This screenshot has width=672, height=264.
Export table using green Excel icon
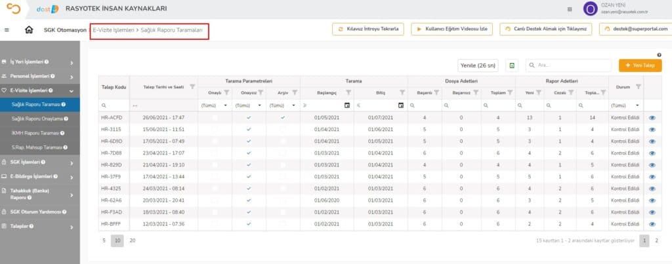click(511, 66)
